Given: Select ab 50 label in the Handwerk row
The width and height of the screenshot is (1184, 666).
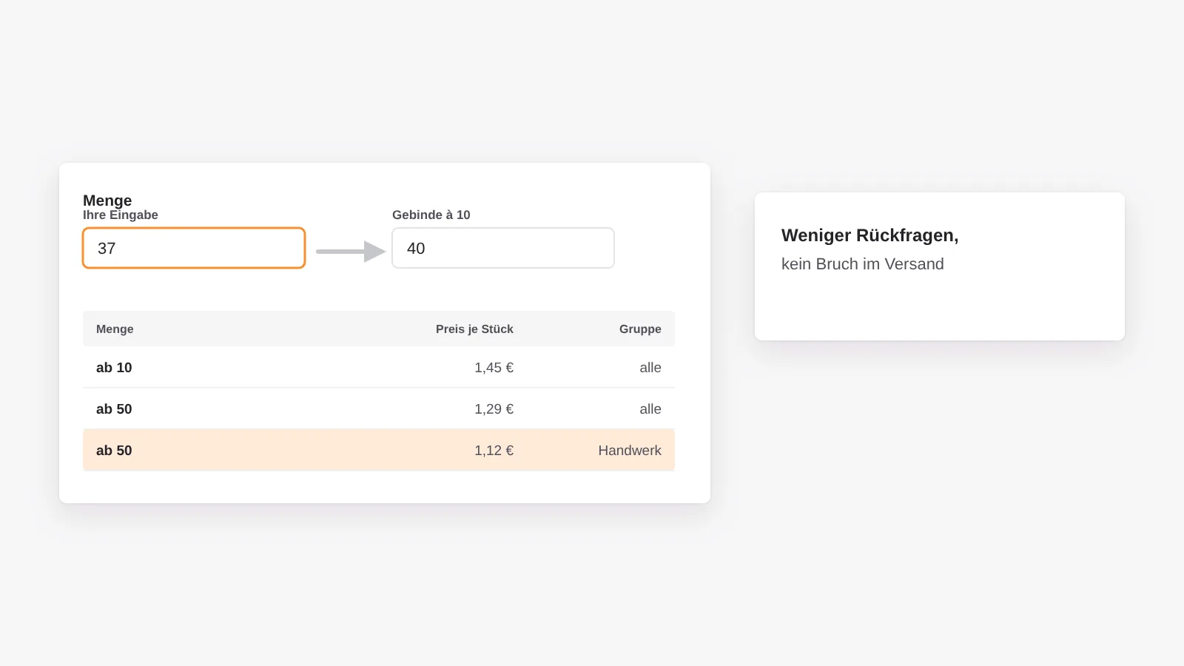Looking at the screenshot, I should [114, 451].
